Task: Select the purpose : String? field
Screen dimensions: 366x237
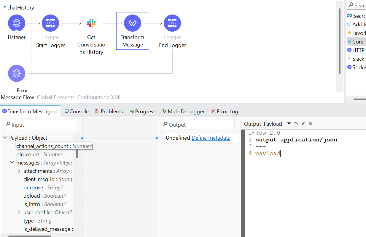Action: (43, 188)
